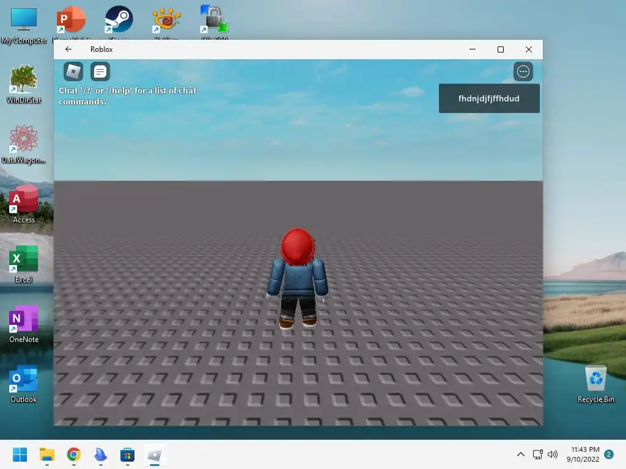Click the Roblox taskbar icon
Screen dimensions: 626x469
pyautogui.click(x=155, y=454)
